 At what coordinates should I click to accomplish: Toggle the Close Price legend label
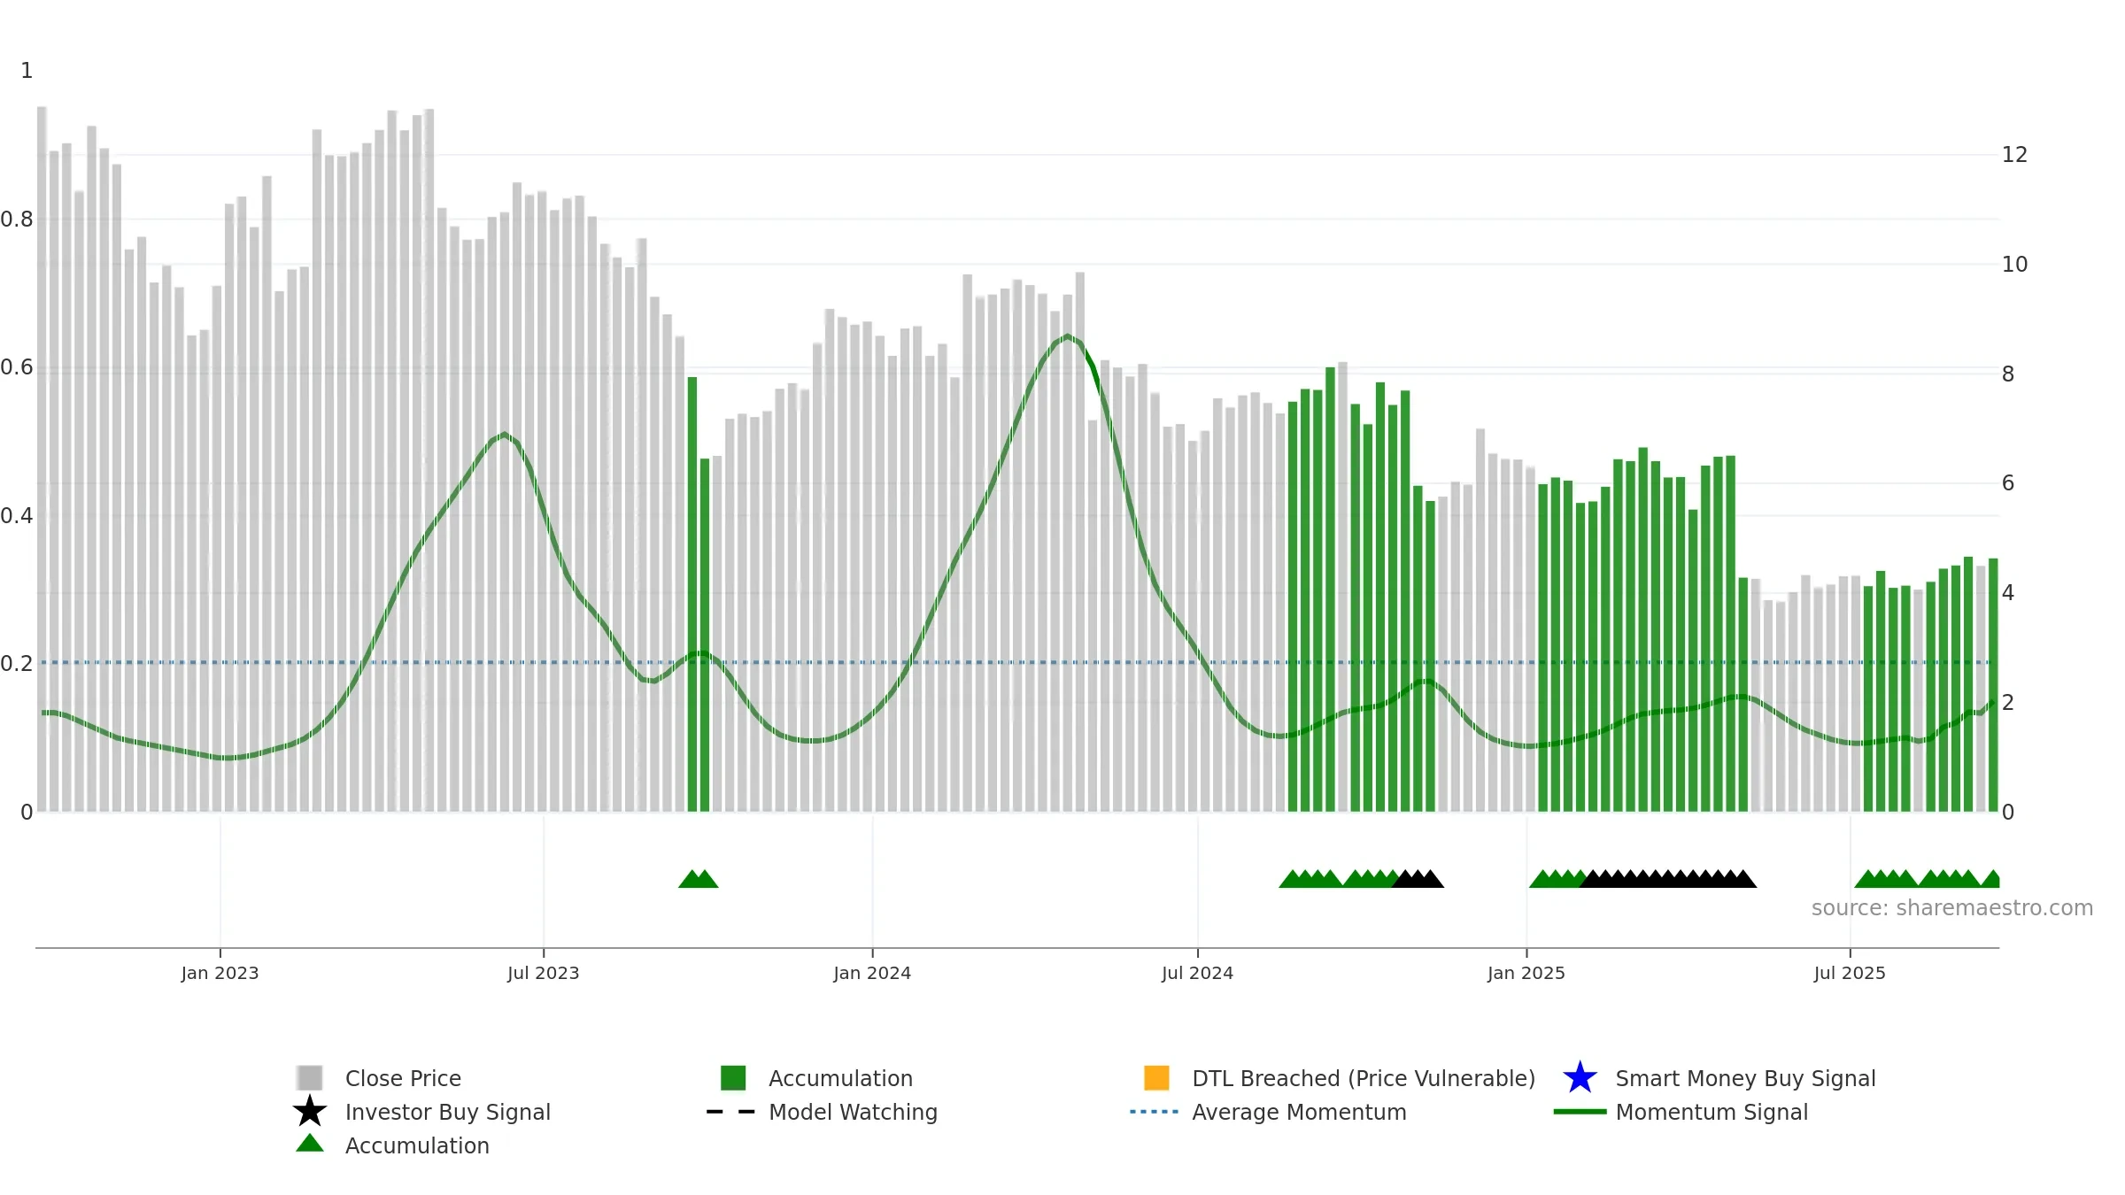(x=403, y=1078)
